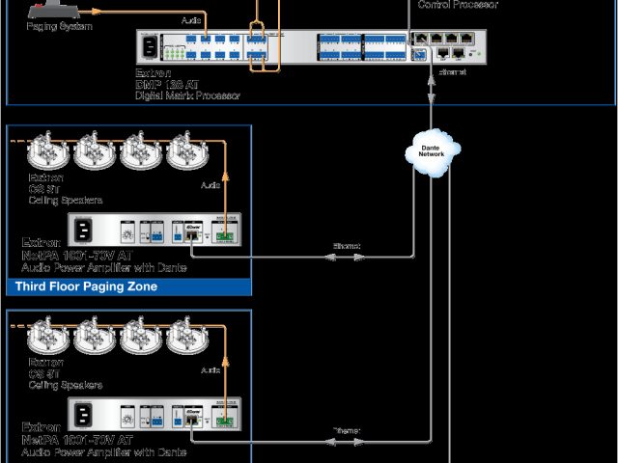618x463 pixels.
Task: Click the Ceiling Speakers label in upper zone
Action: click(x=66, y=200)
